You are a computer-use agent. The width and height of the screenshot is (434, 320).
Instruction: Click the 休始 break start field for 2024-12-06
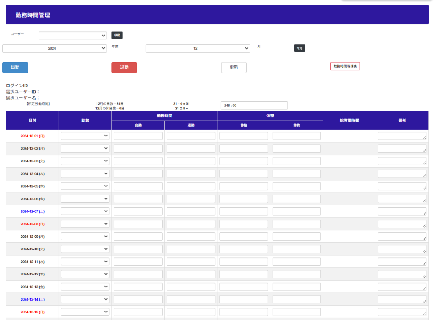pos(244,199)
